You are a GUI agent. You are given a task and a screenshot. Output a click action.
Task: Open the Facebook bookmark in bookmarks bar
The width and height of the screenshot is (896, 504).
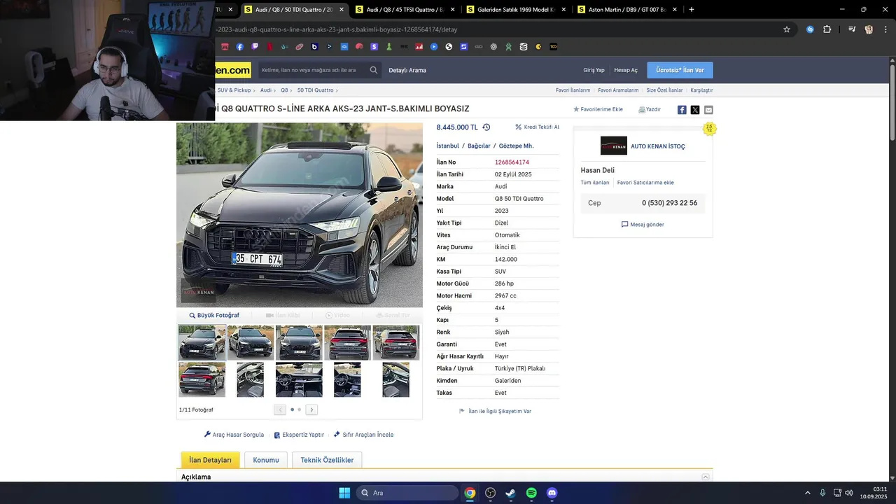tap(240, 47)
